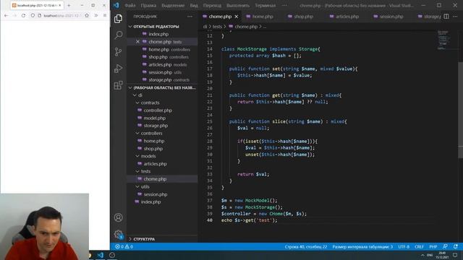
Task: Open the Выполнить menu
Action: [238, 5]
